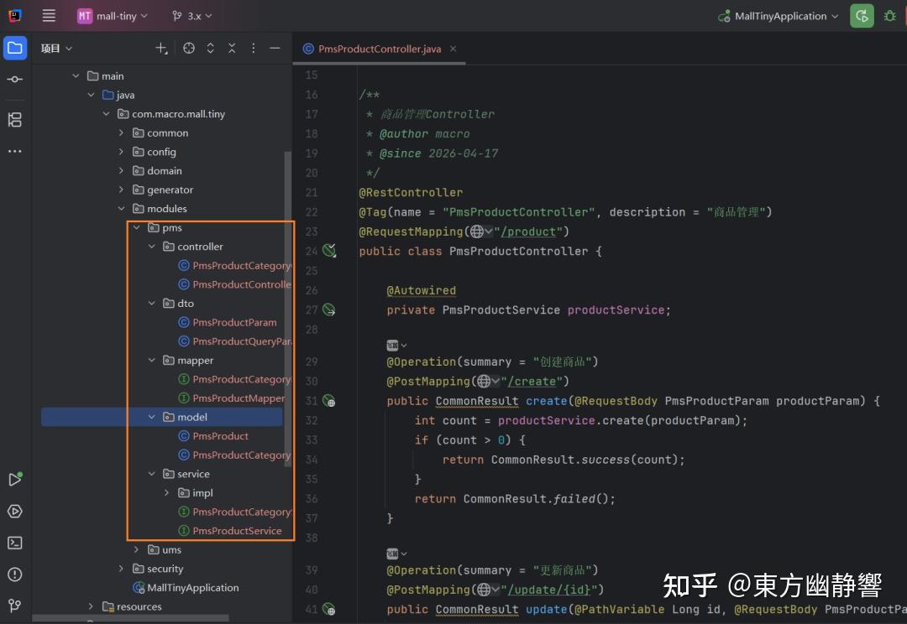
Task: Expand inlay hint above line 29
Action: pos(396,346)
